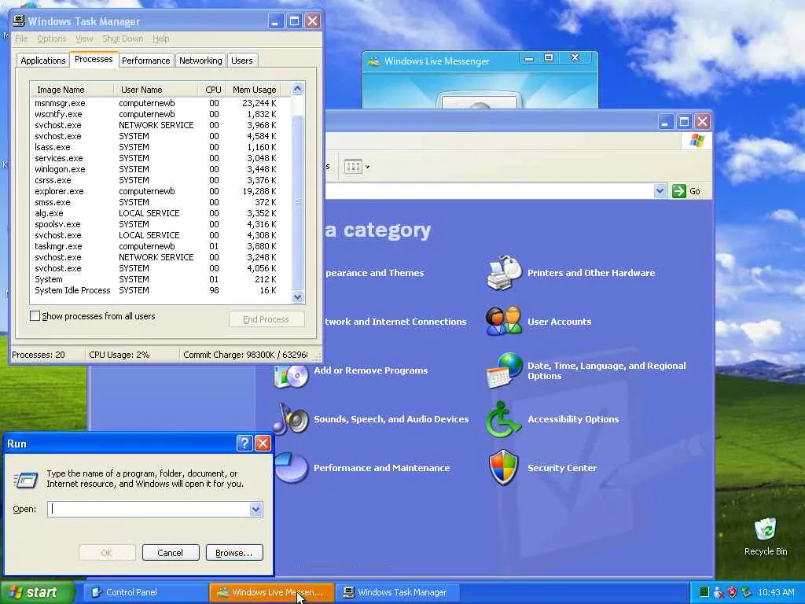Switch to the Networking tab
This screenshot has width=805, height=604.
pyautogui.click(x=200, y=61)
